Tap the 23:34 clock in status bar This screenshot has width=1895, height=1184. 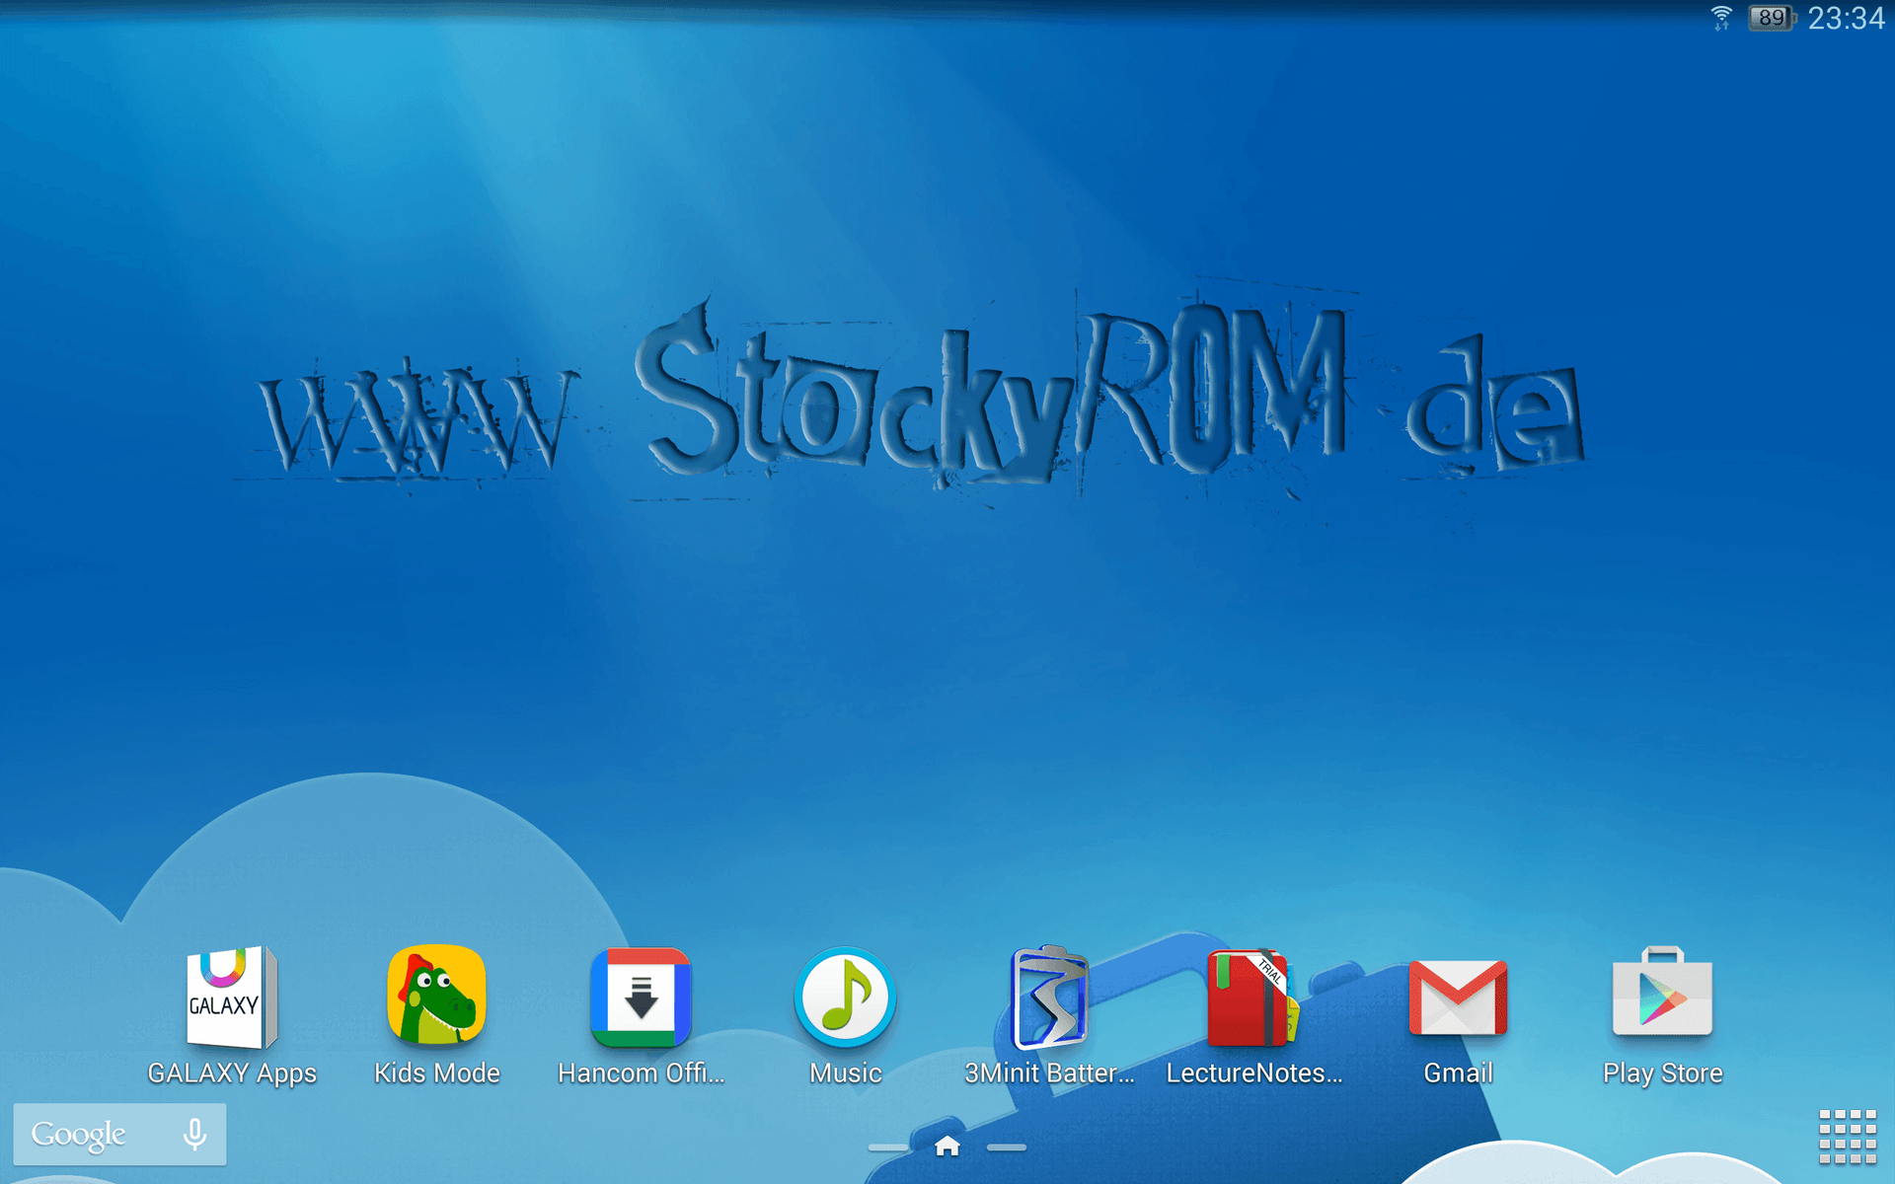click(1846, 18)
